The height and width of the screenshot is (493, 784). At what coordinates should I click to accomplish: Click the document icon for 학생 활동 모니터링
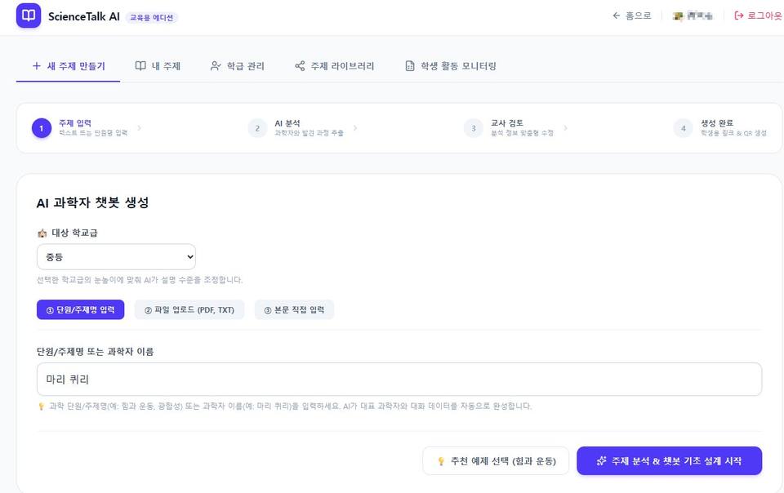point(409,66)
